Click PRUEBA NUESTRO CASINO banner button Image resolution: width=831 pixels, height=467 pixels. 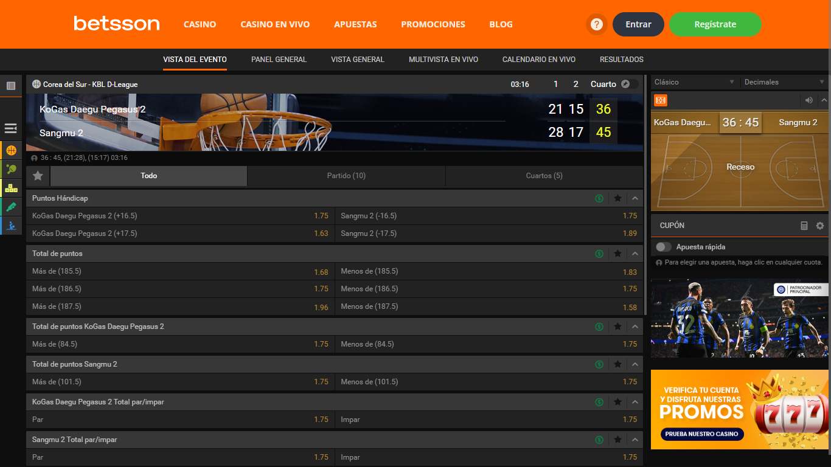tap(701, 434)
